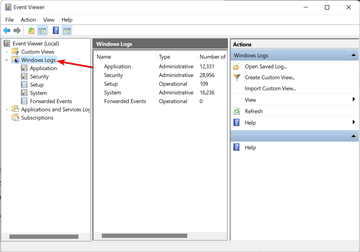Select the Forwarded Events row in list
This screenshot has height=252, width=360.
(x=160, y=101)
